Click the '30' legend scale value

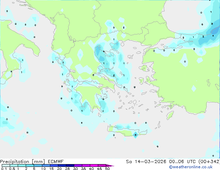pos(75,169)
